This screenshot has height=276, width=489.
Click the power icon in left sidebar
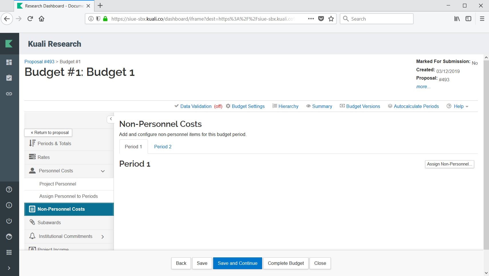(x=9, y=221)
